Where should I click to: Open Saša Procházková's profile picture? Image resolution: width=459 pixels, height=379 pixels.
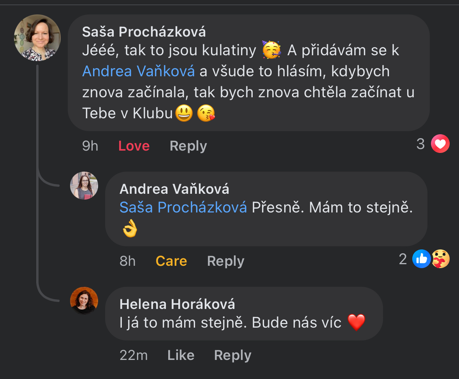(37, 38)
